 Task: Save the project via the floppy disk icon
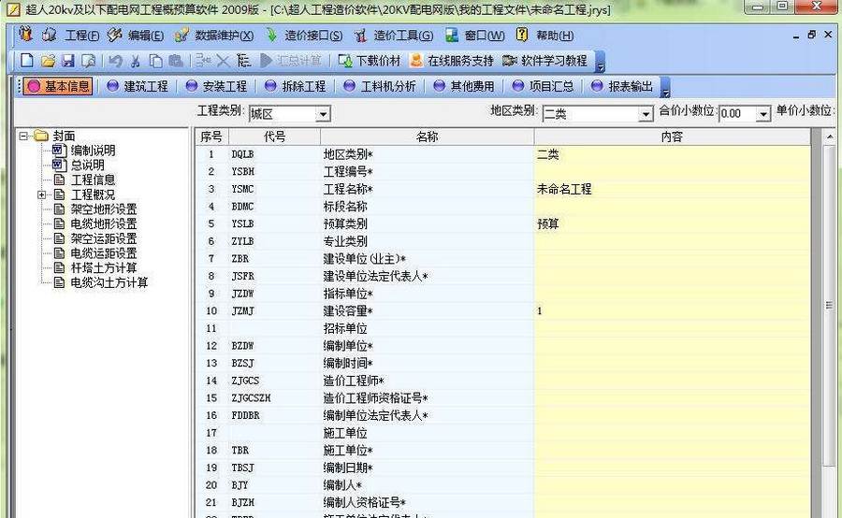pos(68,61)
